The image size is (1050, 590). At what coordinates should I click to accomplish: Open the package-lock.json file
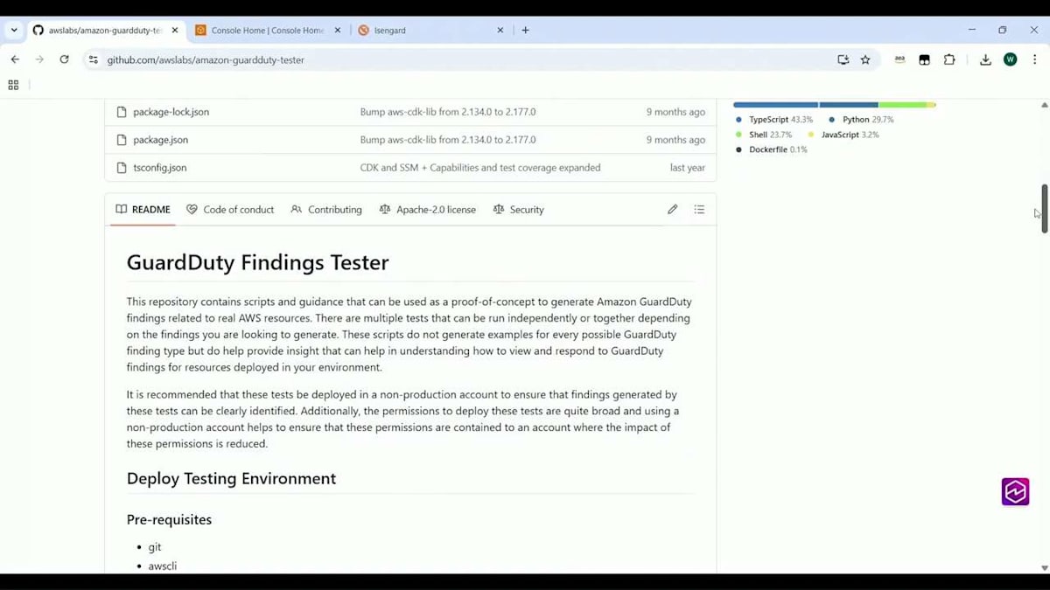(171, 112)
